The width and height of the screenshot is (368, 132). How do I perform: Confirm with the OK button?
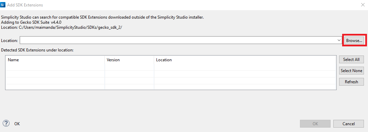pos(315,124)
